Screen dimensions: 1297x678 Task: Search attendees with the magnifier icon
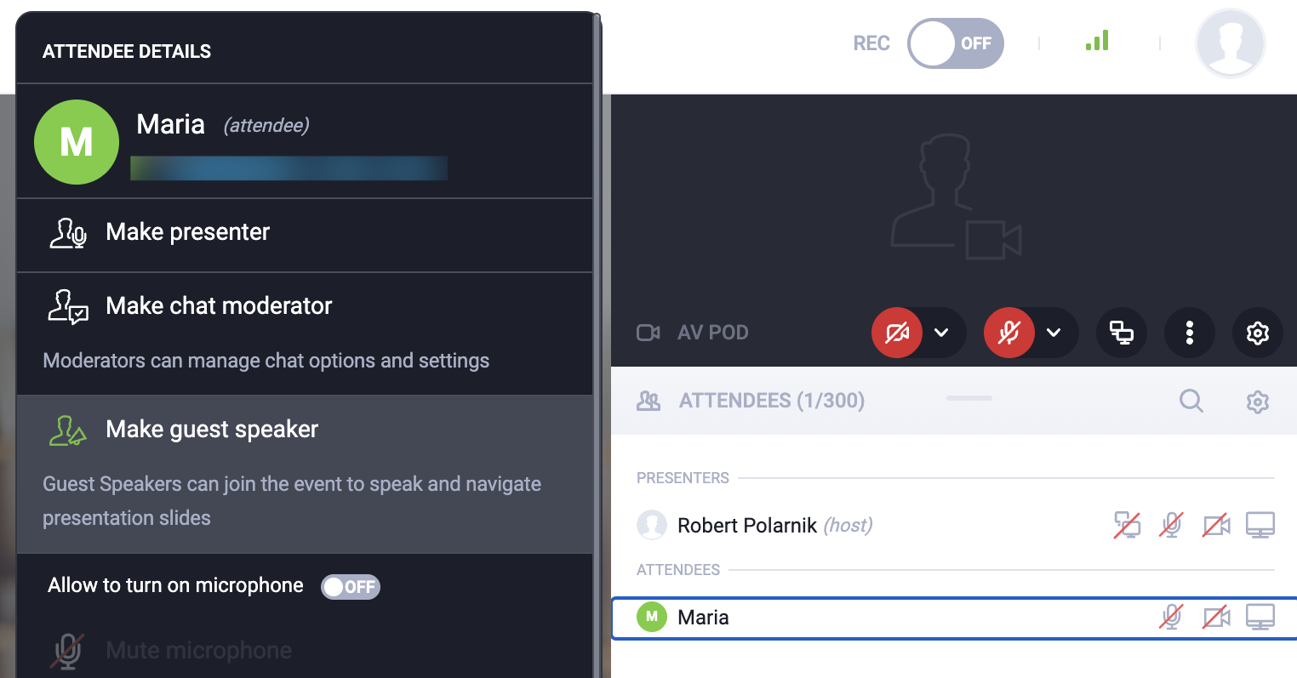1191,401
